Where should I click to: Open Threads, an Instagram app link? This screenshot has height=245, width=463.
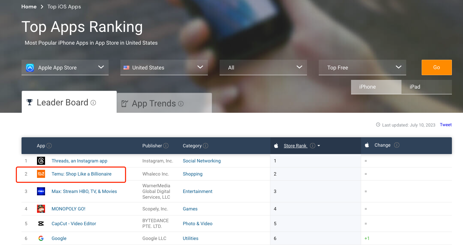click(79, 161)
